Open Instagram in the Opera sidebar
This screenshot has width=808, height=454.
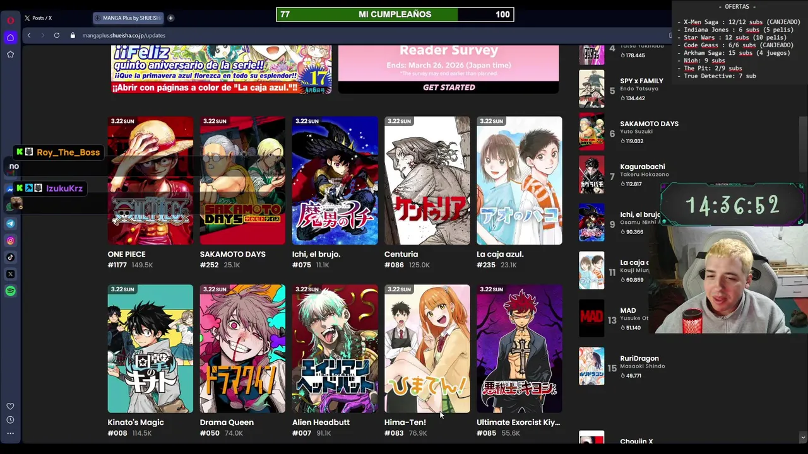coord(10,240)
